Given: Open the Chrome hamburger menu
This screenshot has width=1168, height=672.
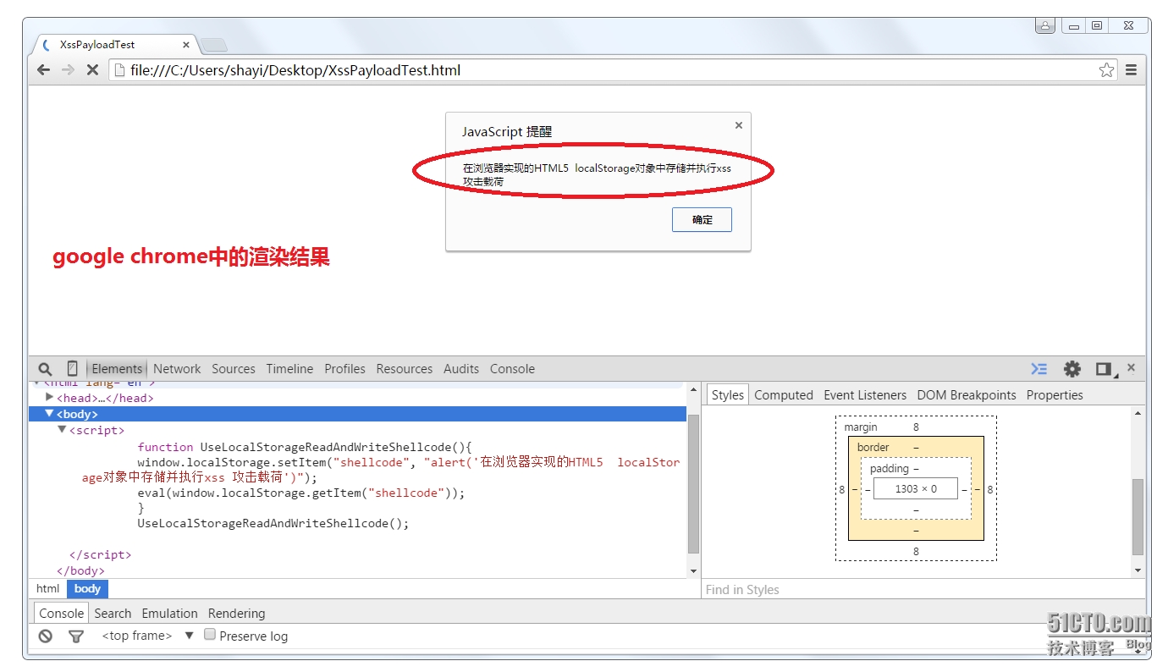Looking at the screenshot, I should point(1131,70).
